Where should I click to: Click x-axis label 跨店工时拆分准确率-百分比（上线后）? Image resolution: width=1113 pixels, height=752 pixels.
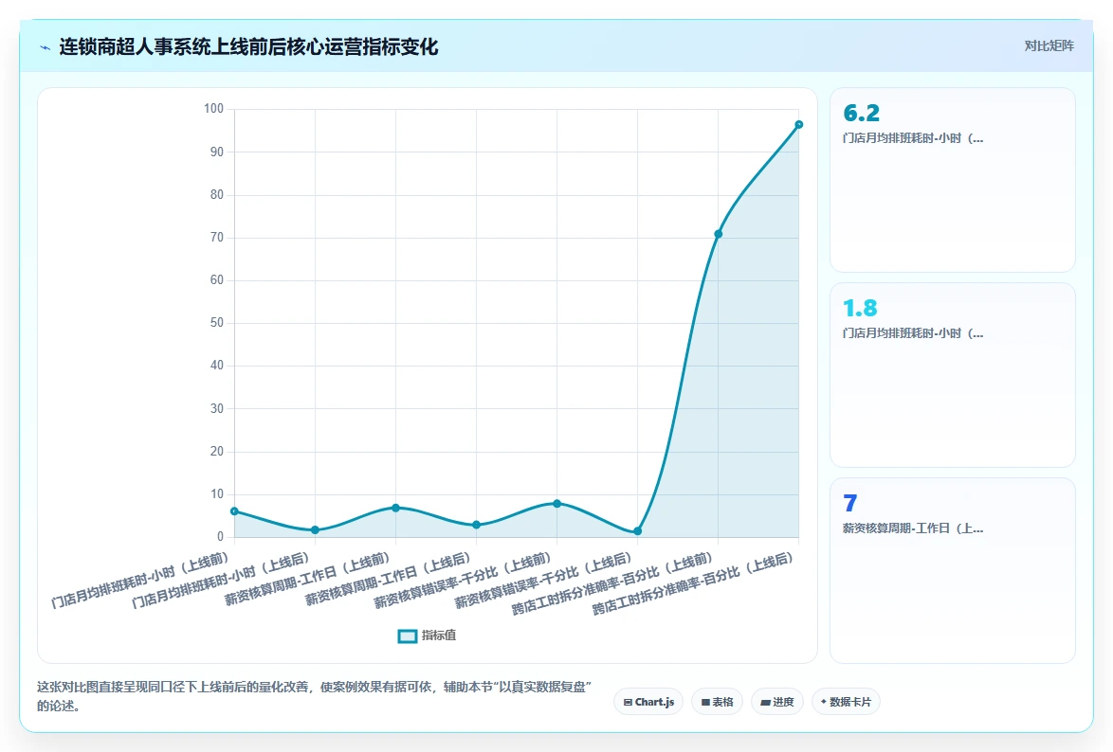pos(693,583)
